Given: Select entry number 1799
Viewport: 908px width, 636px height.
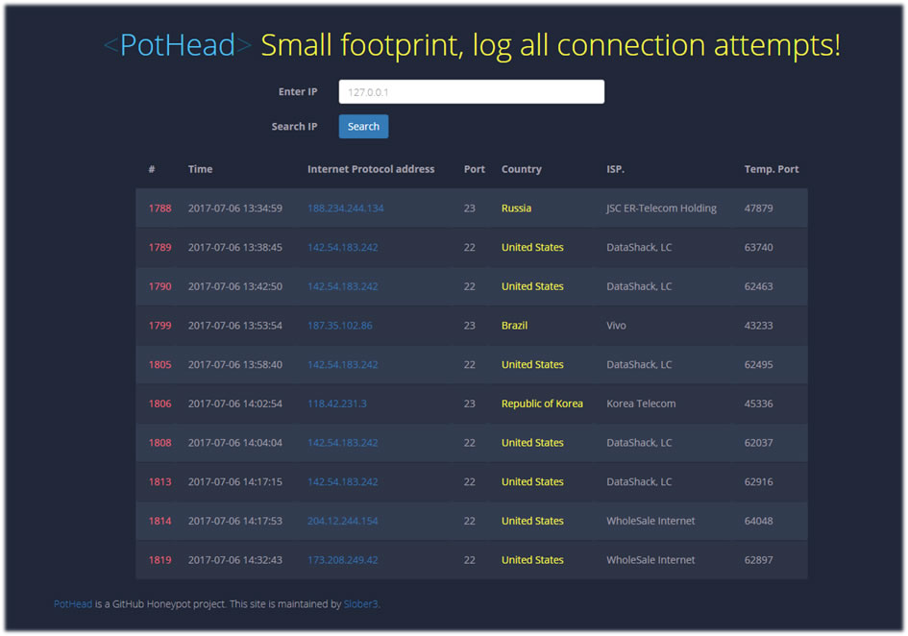Looking at the screenshot, I should [x=160, y=326].
